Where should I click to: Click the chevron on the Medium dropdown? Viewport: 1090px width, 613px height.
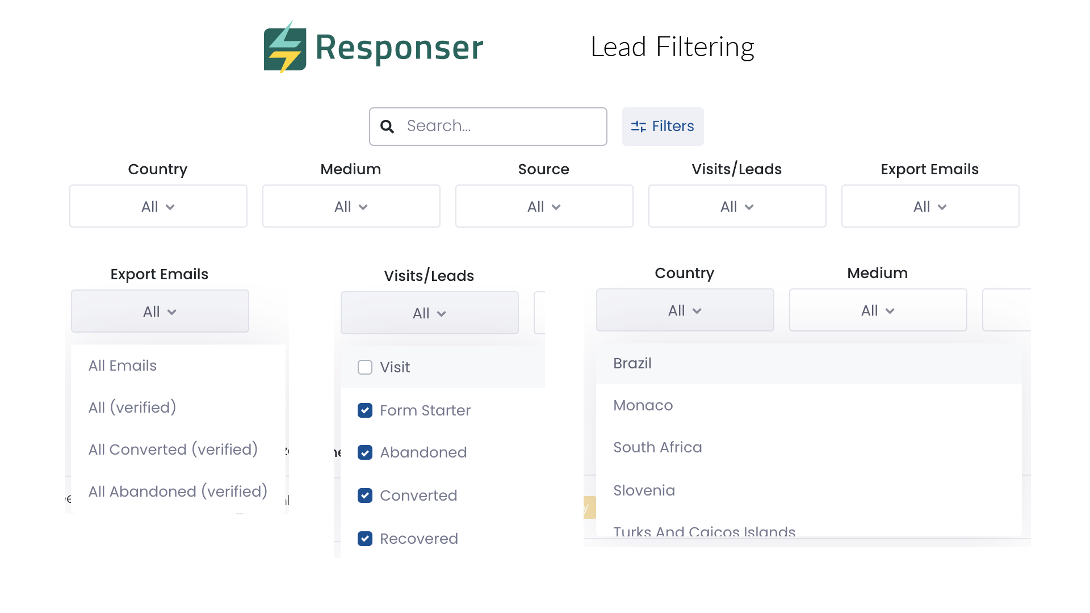(x=363, y=207)
